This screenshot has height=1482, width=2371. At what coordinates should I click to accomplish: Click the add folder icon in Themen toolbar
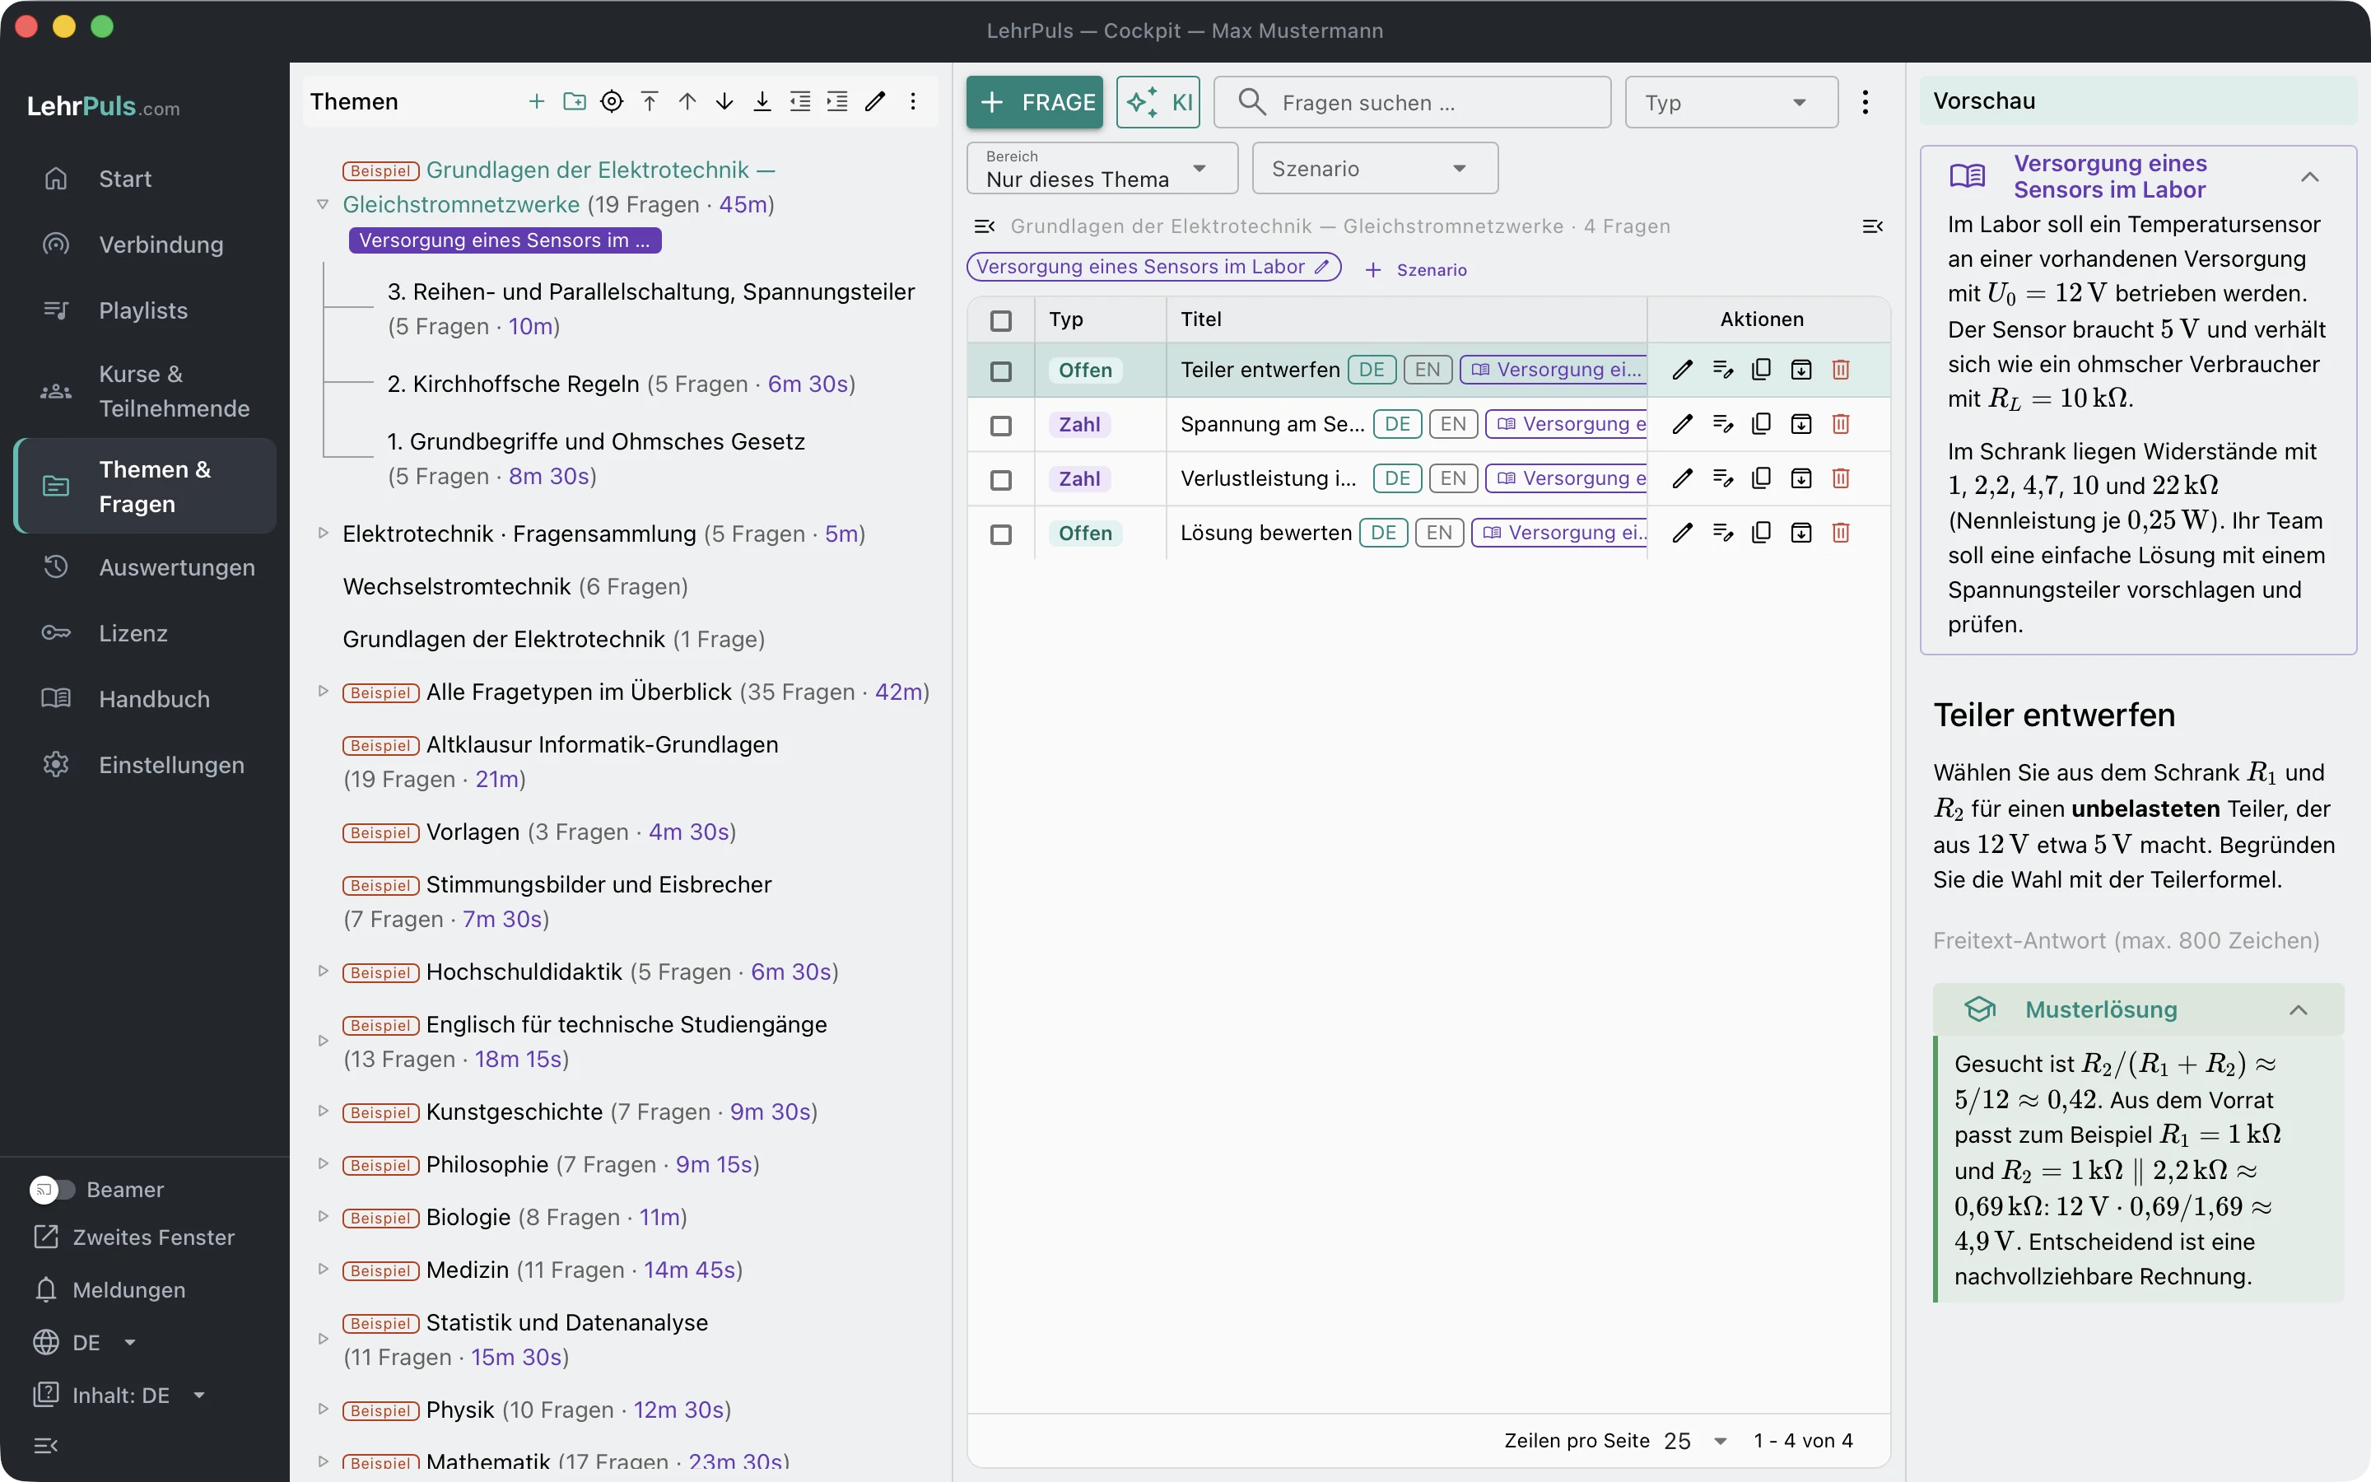point(574,102)
